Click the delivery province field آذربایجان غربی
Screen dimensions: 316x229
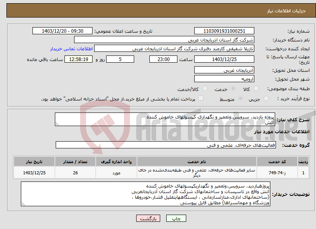pyautogui.click(x=224, y=70)
